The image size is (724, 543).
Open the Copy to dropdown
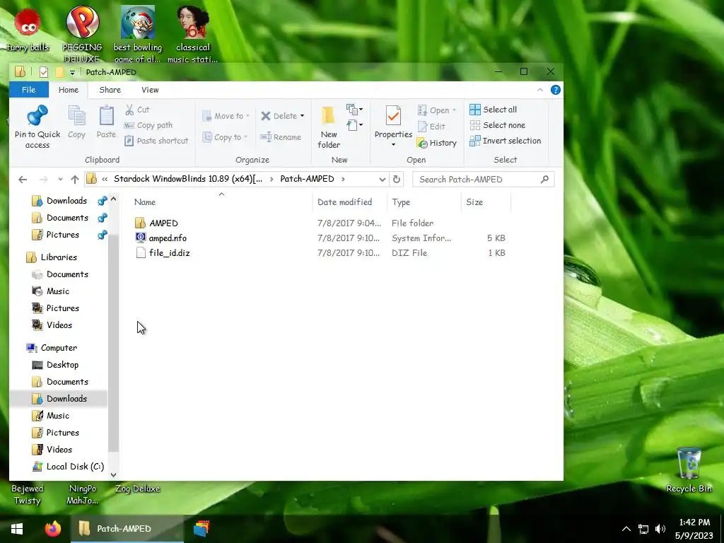tap(226, 137)
